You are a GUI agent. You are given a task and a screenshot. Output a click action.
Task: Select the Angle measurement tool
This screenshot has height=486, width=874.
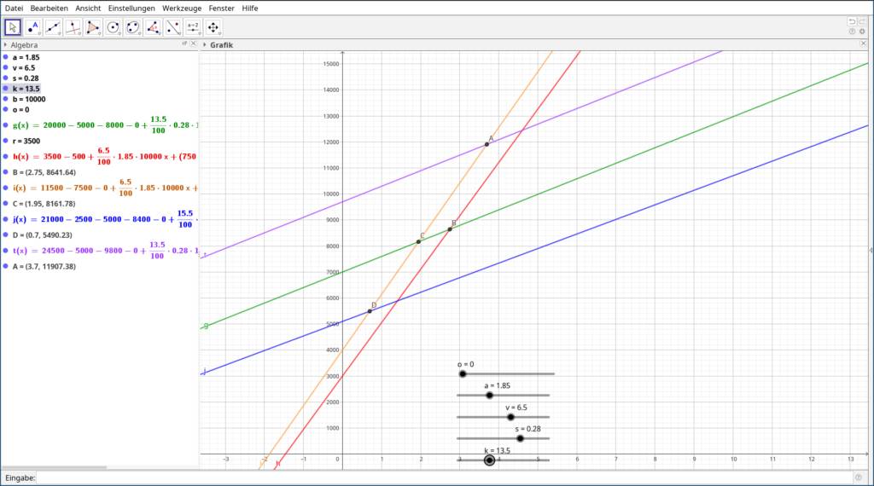tap(153, 27)
